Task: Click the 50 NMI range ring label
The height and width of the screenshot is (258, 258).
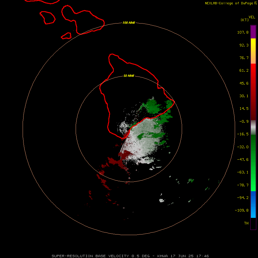Action: (x=129, y=76)
